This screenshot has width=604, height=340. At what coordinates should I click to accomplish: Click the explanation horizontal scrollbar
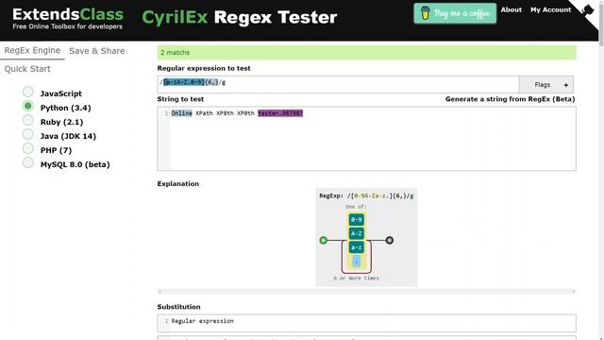tap(367, 292)
